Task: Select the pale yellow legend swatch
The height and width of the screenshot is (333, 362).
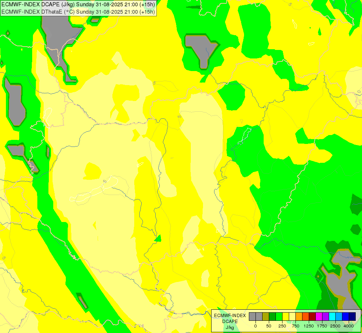Action: click(292, 317)
